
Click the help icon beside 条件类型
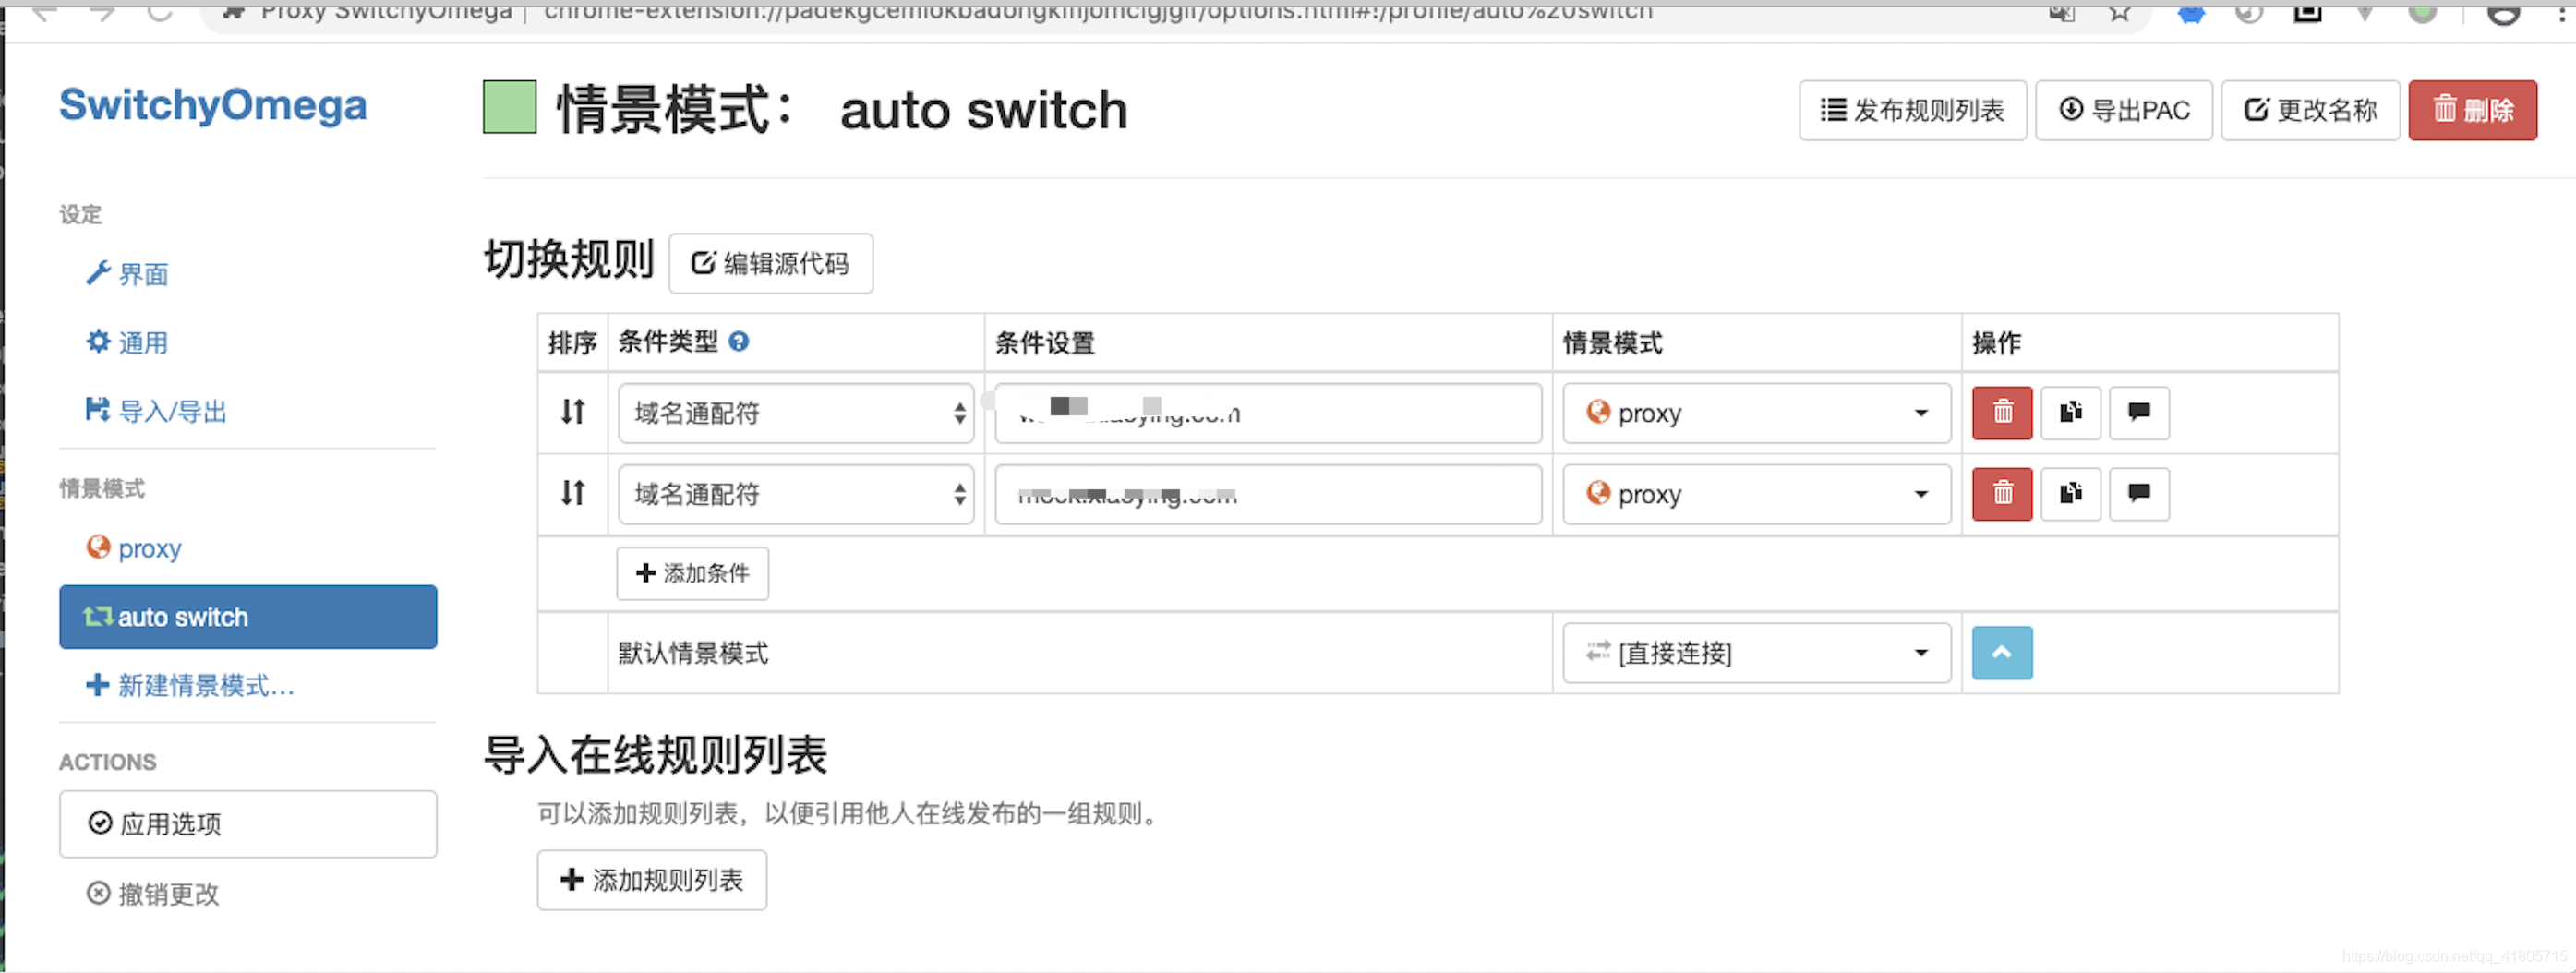[738, 342]
